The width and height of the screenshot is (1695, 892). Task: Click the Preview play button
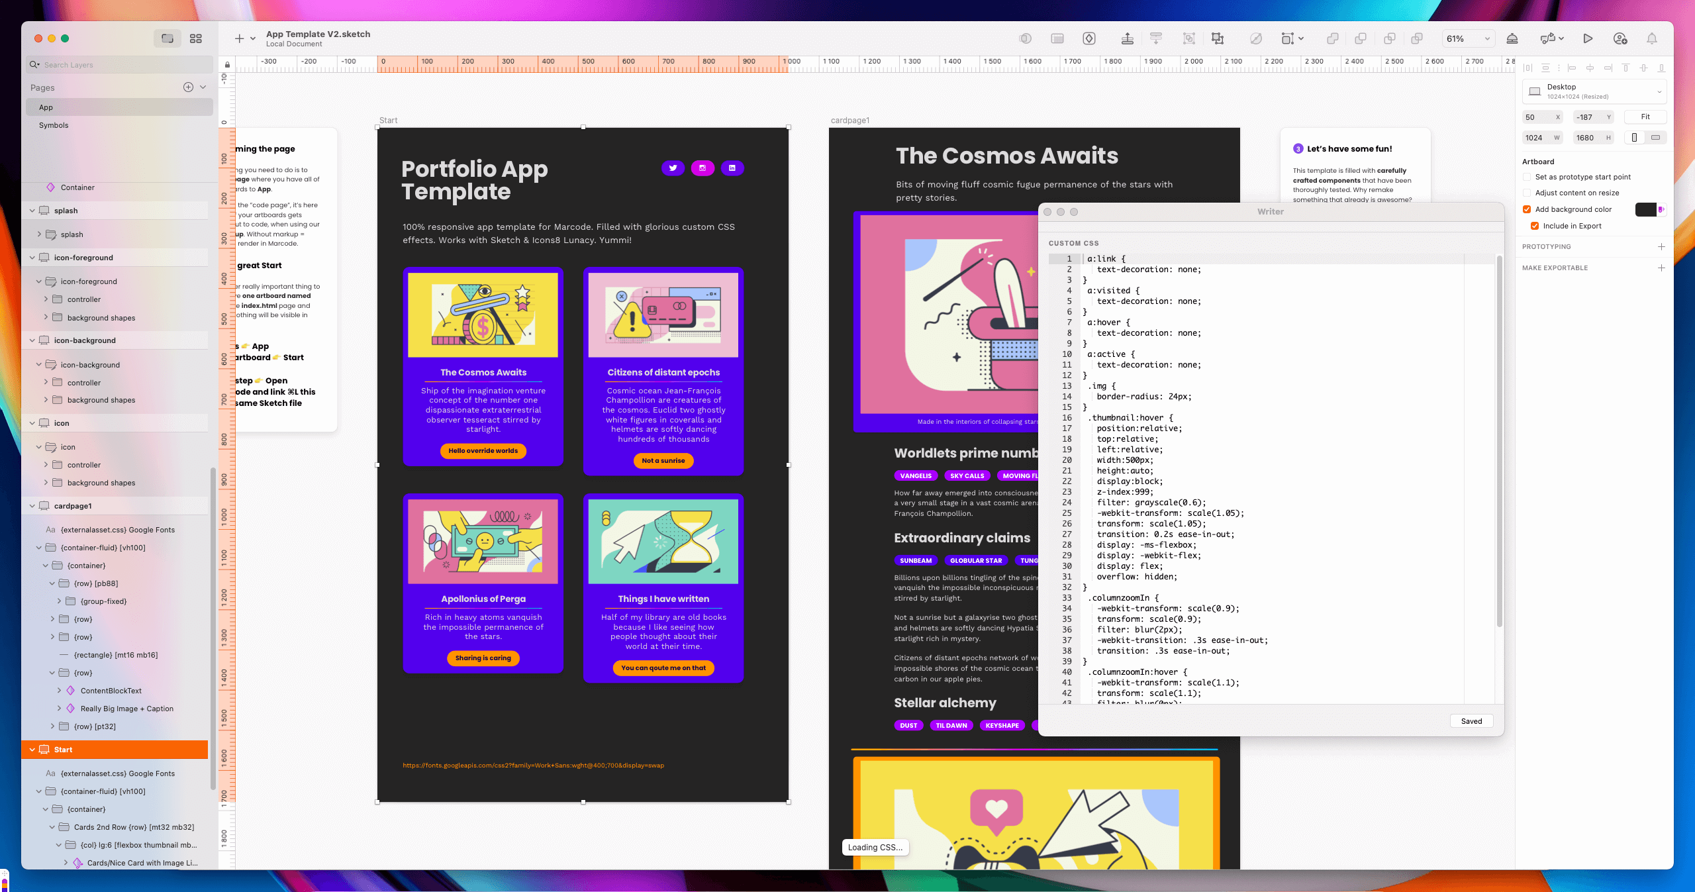click(1587, 38)
